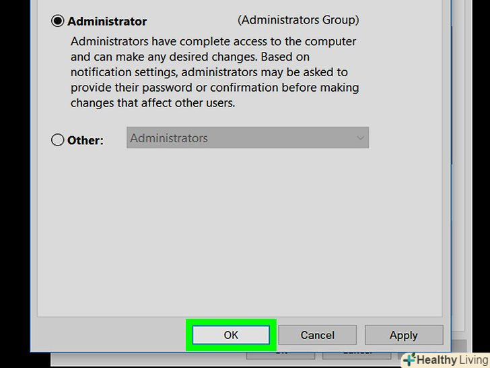
Task: Click the (Administrators Group) label
Action: pyautogui.click(x=298, y=20)
